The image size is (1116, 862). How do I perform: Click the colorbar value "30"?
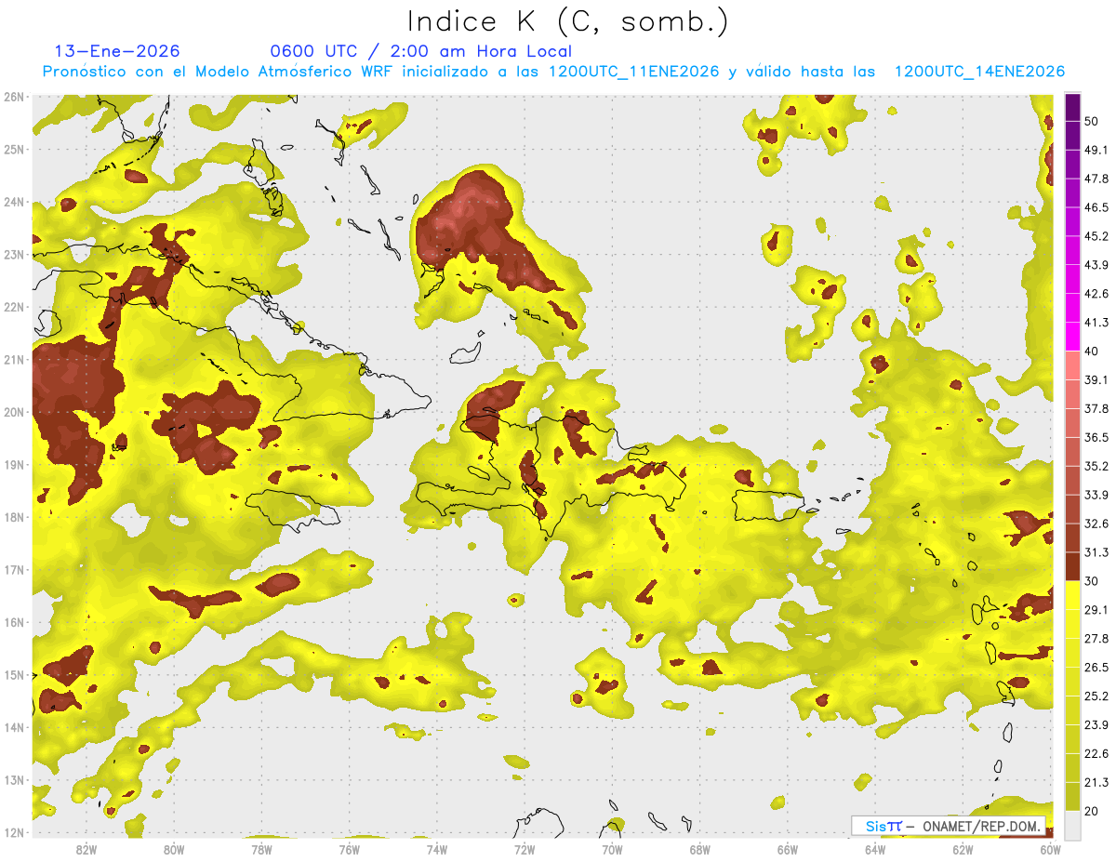coord(1092,581)
